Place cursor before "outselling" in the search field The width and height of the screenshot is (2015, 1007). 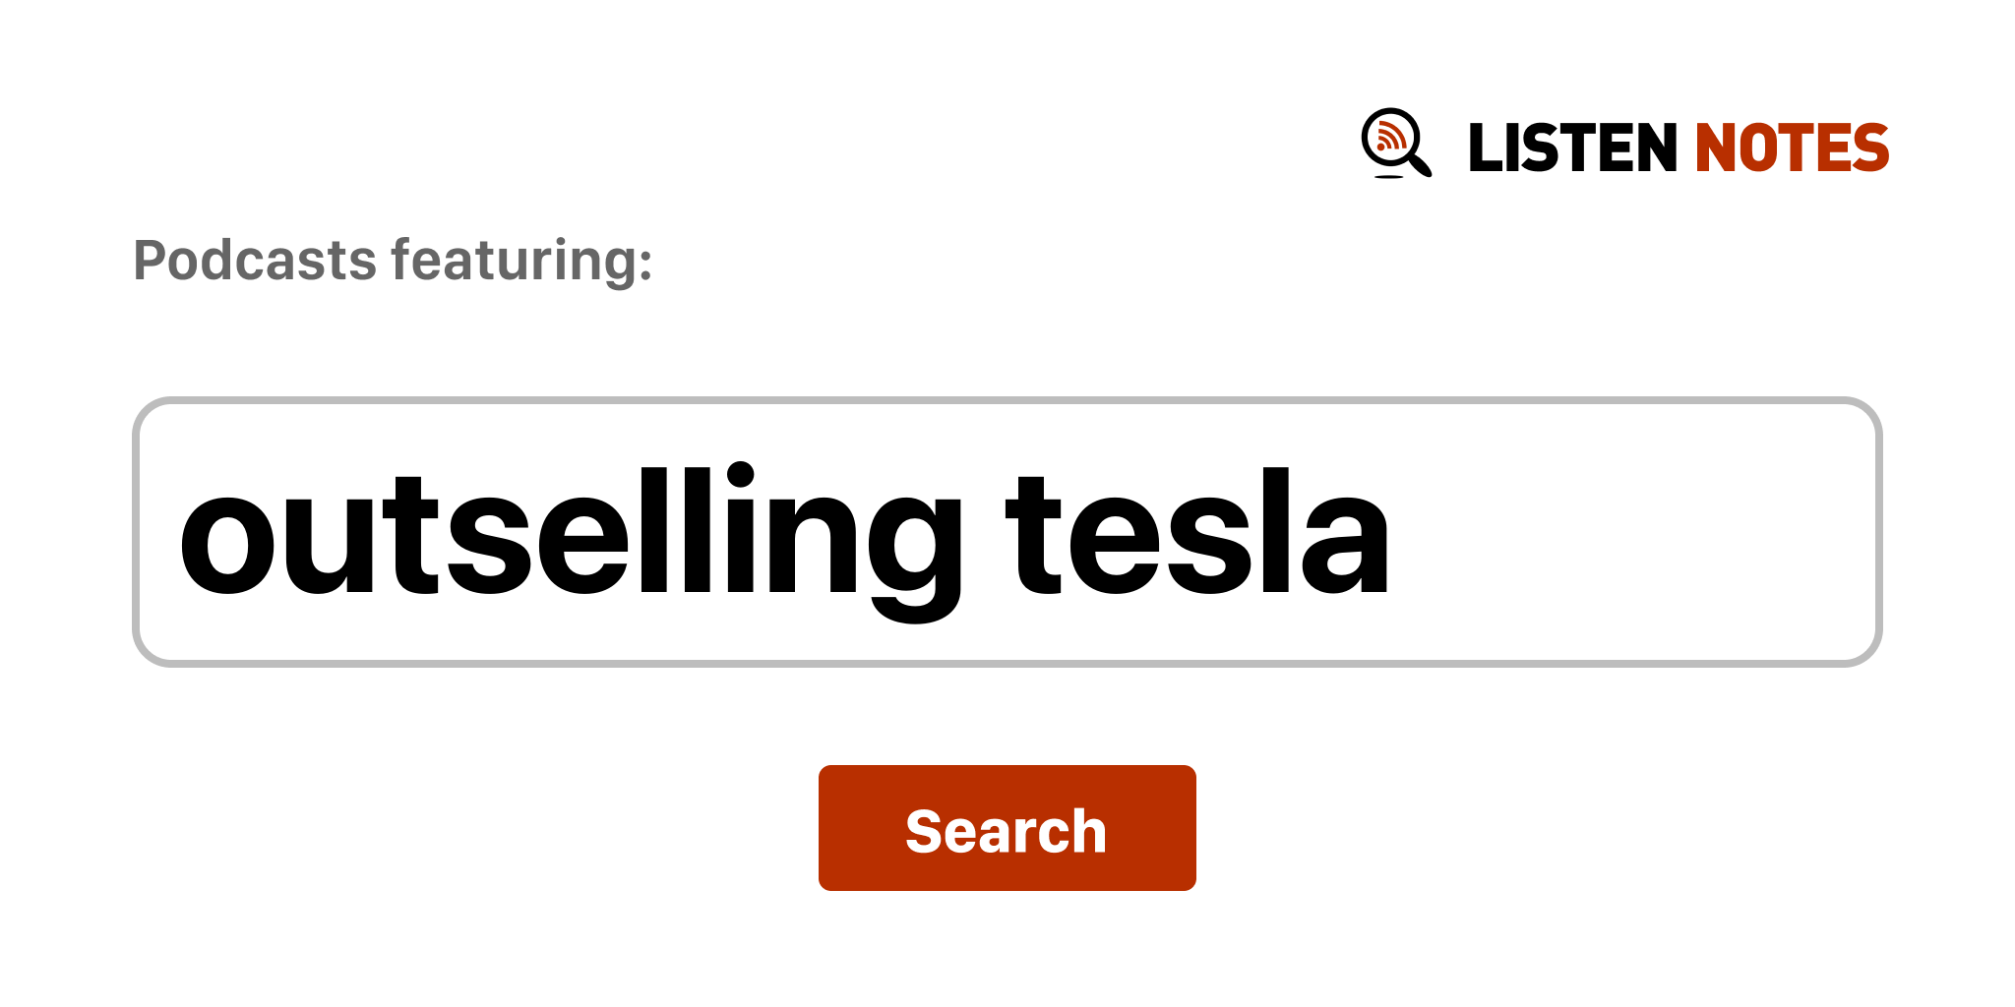(179, 532)
